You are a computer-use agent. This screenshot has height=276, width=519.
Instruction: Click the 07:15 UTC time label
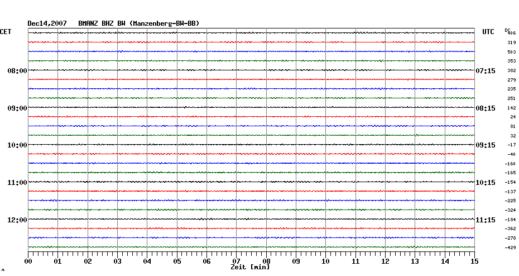coord(486,71)
